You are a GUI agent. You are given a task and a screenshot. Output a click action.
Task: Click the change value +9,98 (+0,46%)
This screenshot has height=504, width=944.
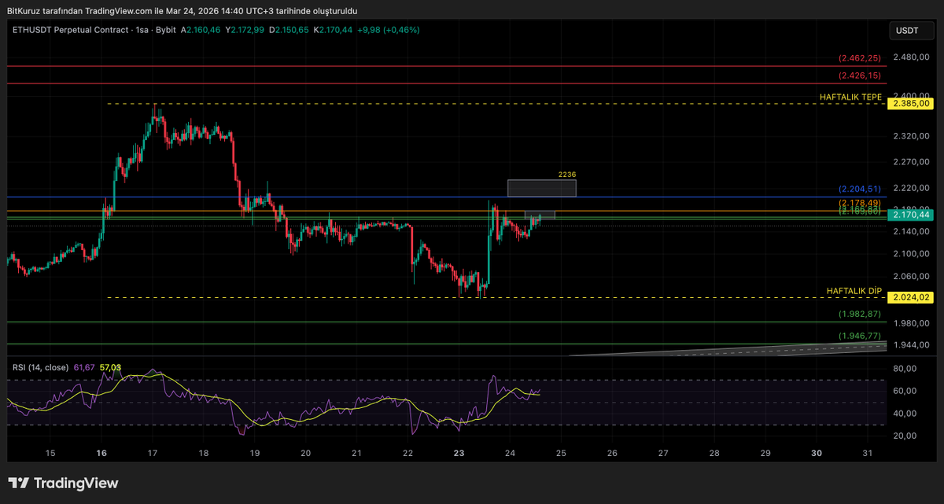pos(389,30)
